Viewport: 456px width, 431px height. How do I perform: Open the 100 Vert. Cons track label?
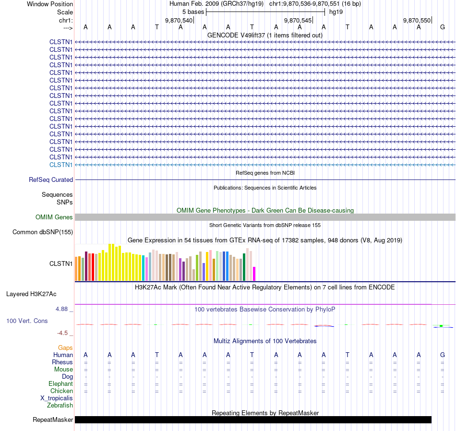27,321
